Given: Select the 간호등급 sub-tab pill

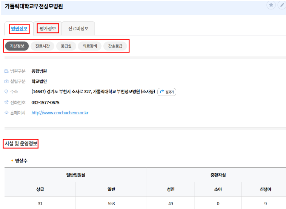Looking at the screenshot, I should pos(115,46).
